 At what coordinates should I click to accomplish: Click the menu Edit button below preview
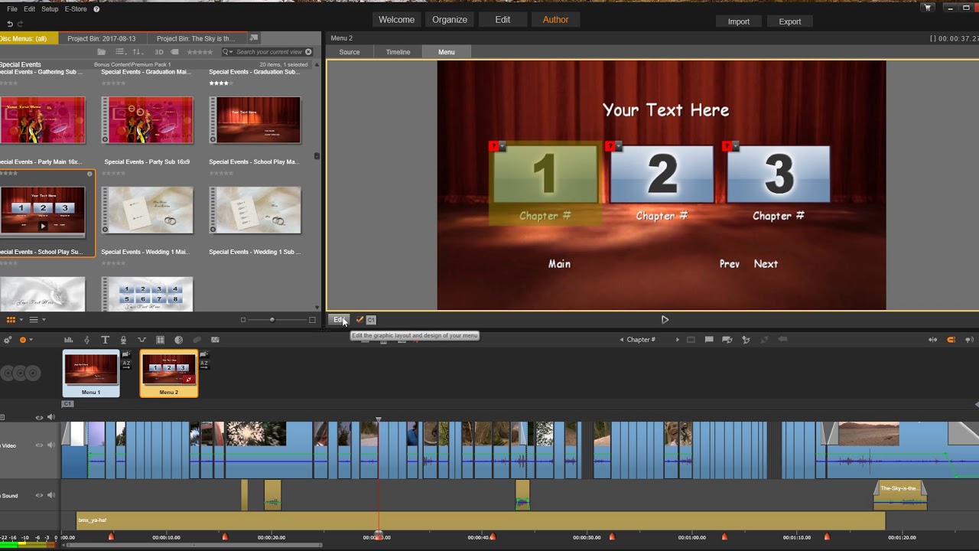339,320
